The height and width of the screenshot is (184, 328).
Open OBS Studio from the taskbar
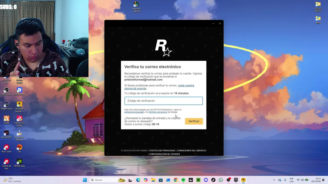point(228,180)
